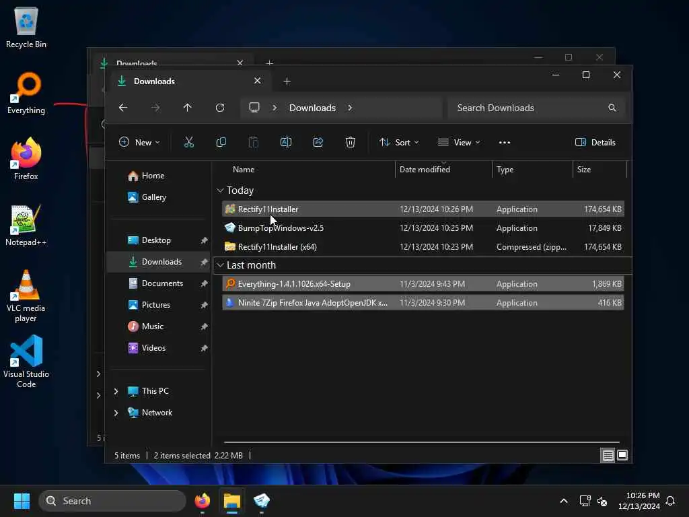Refresh the Downloads folder
Screen dimensions: 689x517
click(x=220, y=108)
